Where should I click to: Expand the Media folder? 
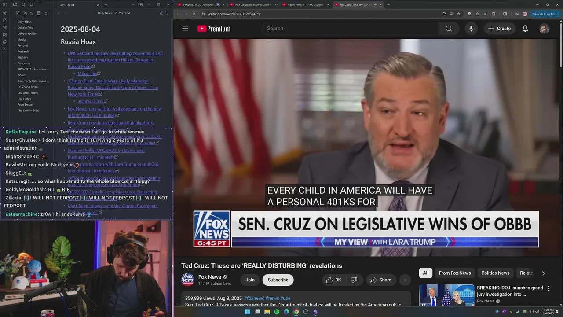22,40
